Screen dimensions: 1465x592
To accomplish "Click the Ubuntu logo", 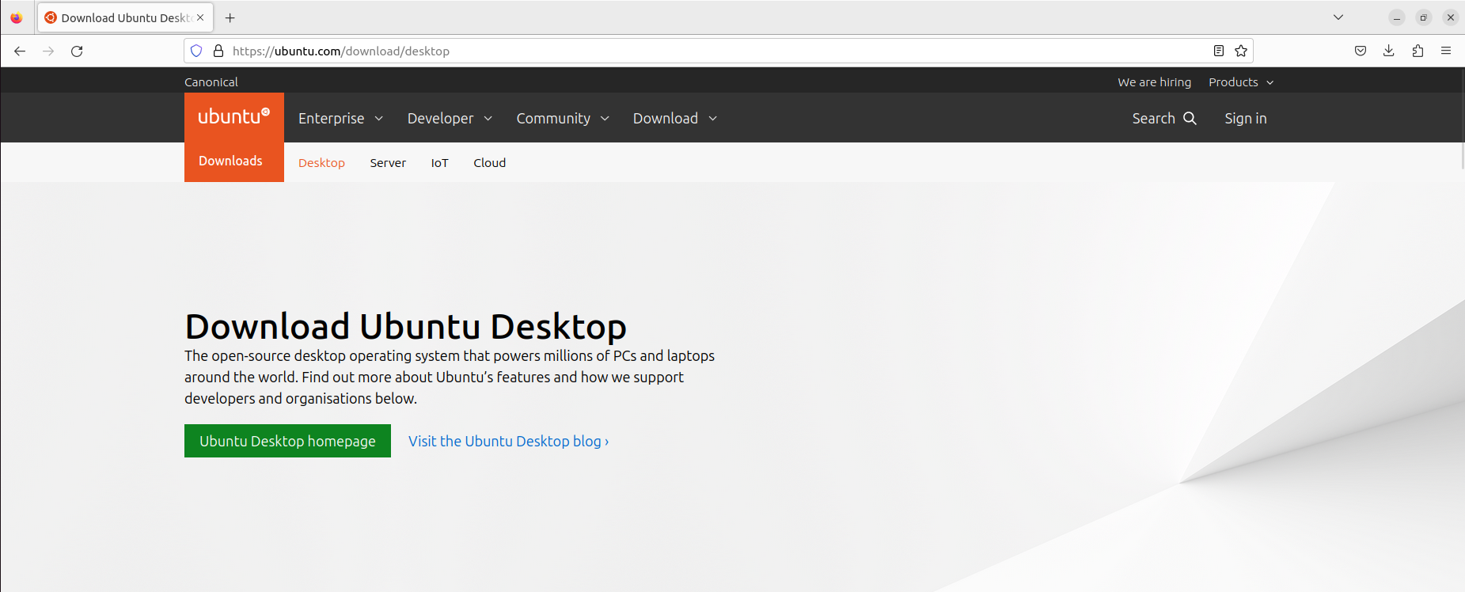I will 234,117.
